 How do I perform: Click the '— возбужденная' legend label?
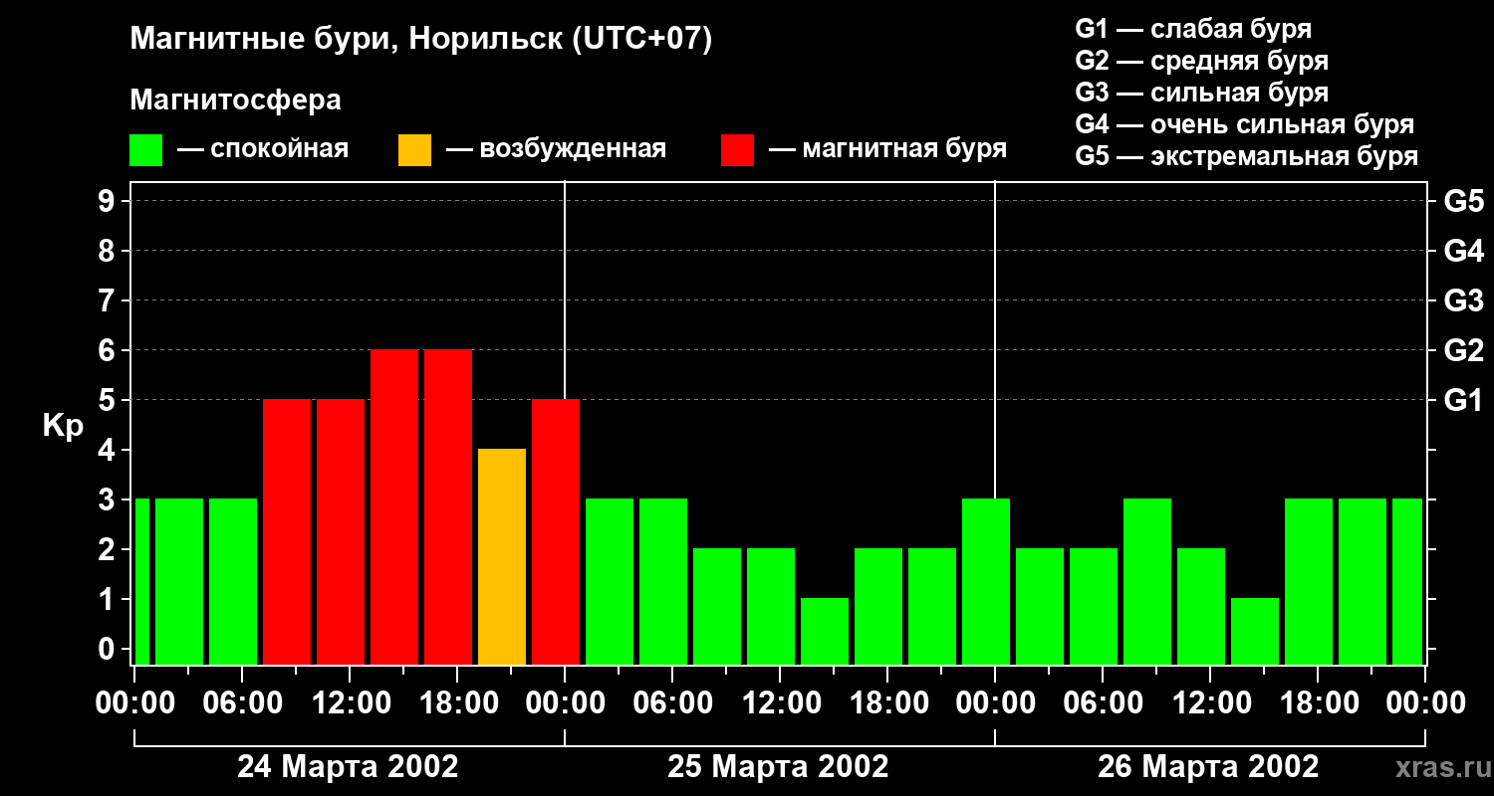point(556,150)
